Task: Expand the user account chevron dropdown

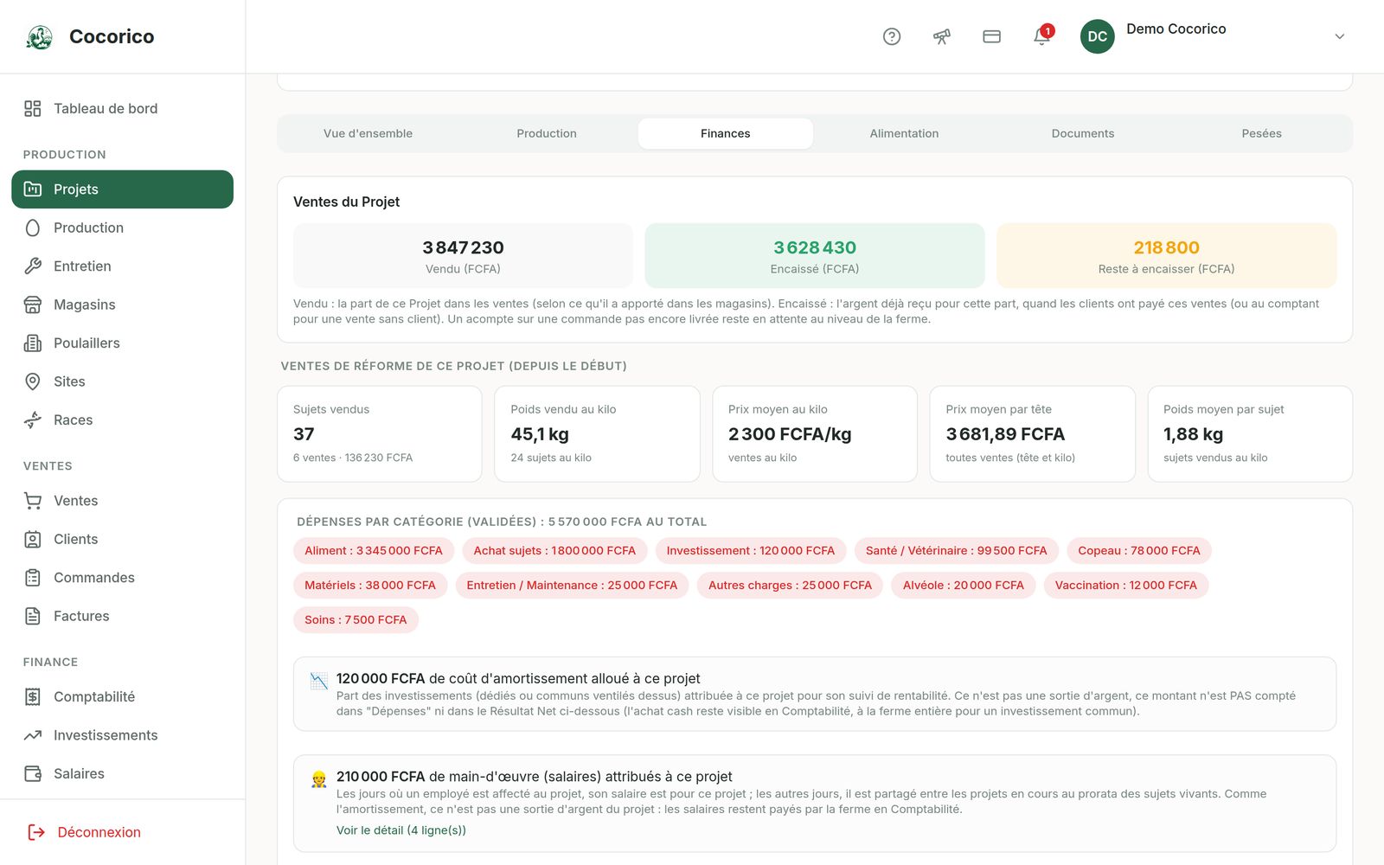Action: coord(1339,36)
